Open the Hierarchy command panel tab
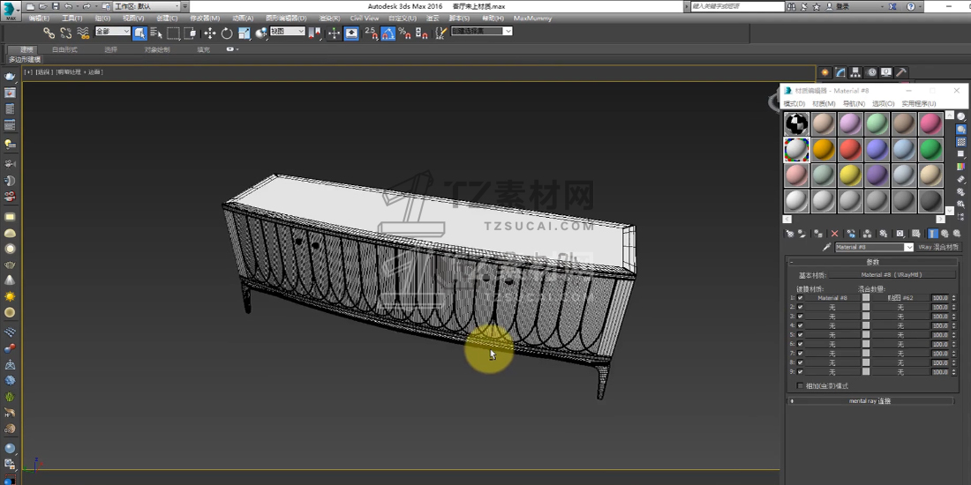This screenshot has width=971, height=485. (856, 72)
